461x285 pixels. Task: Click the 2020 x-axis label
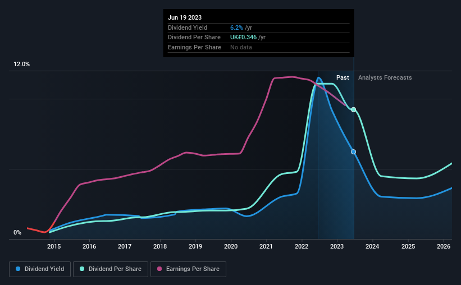231,246
